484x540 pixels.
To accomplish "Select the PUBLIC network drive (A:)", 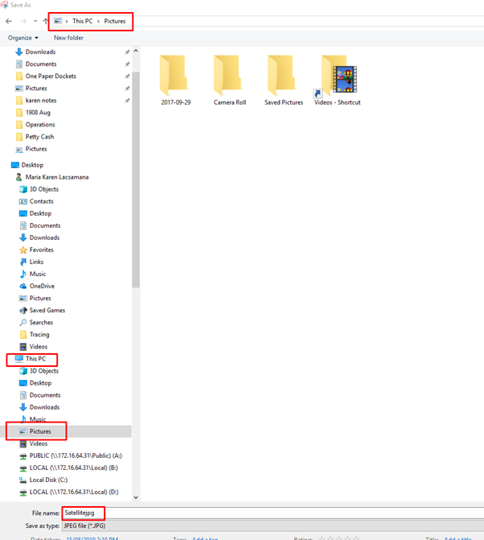I will [71, 455].
